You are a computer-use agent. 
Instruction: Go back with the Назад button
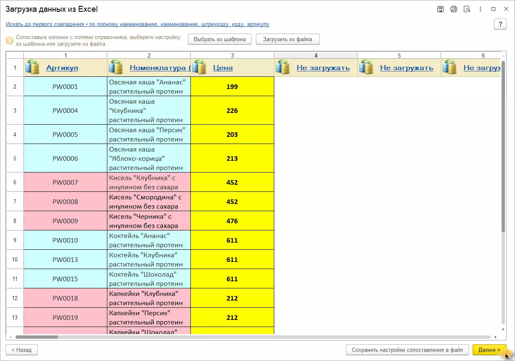[x=21, y=350]
